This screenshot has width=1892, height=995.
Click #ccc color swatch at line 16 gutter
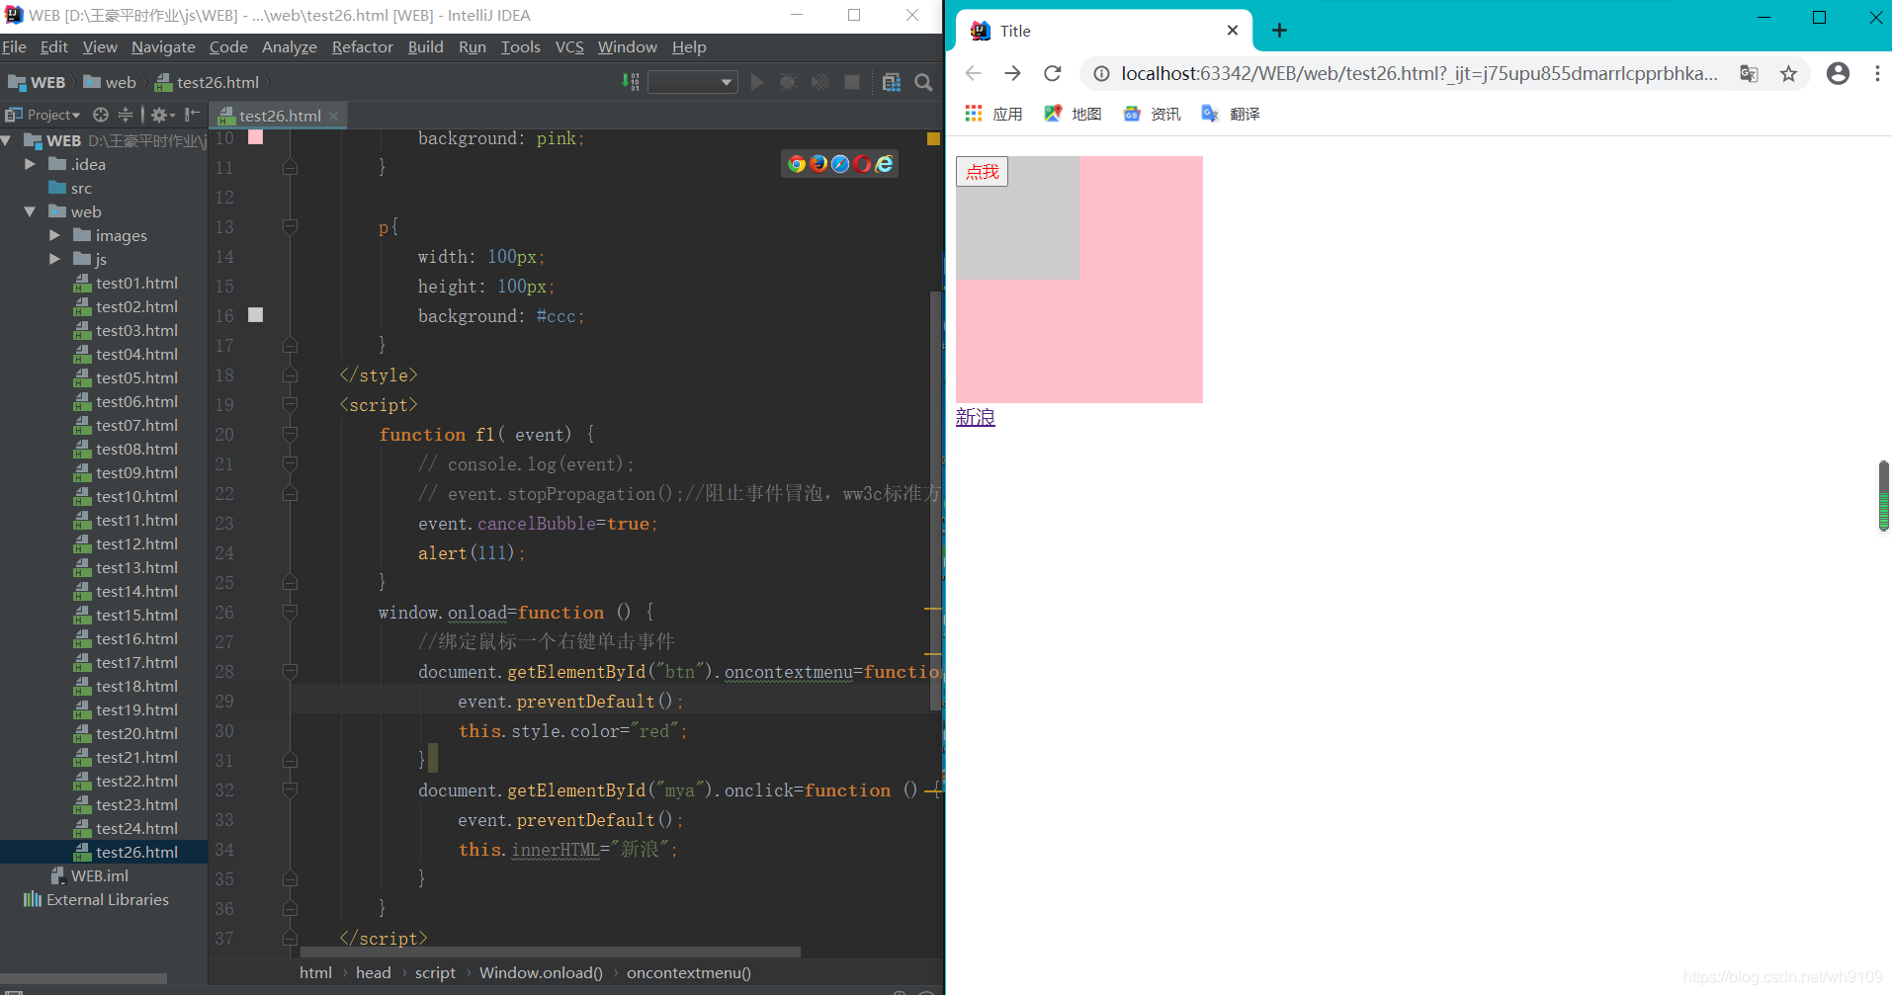255,314
